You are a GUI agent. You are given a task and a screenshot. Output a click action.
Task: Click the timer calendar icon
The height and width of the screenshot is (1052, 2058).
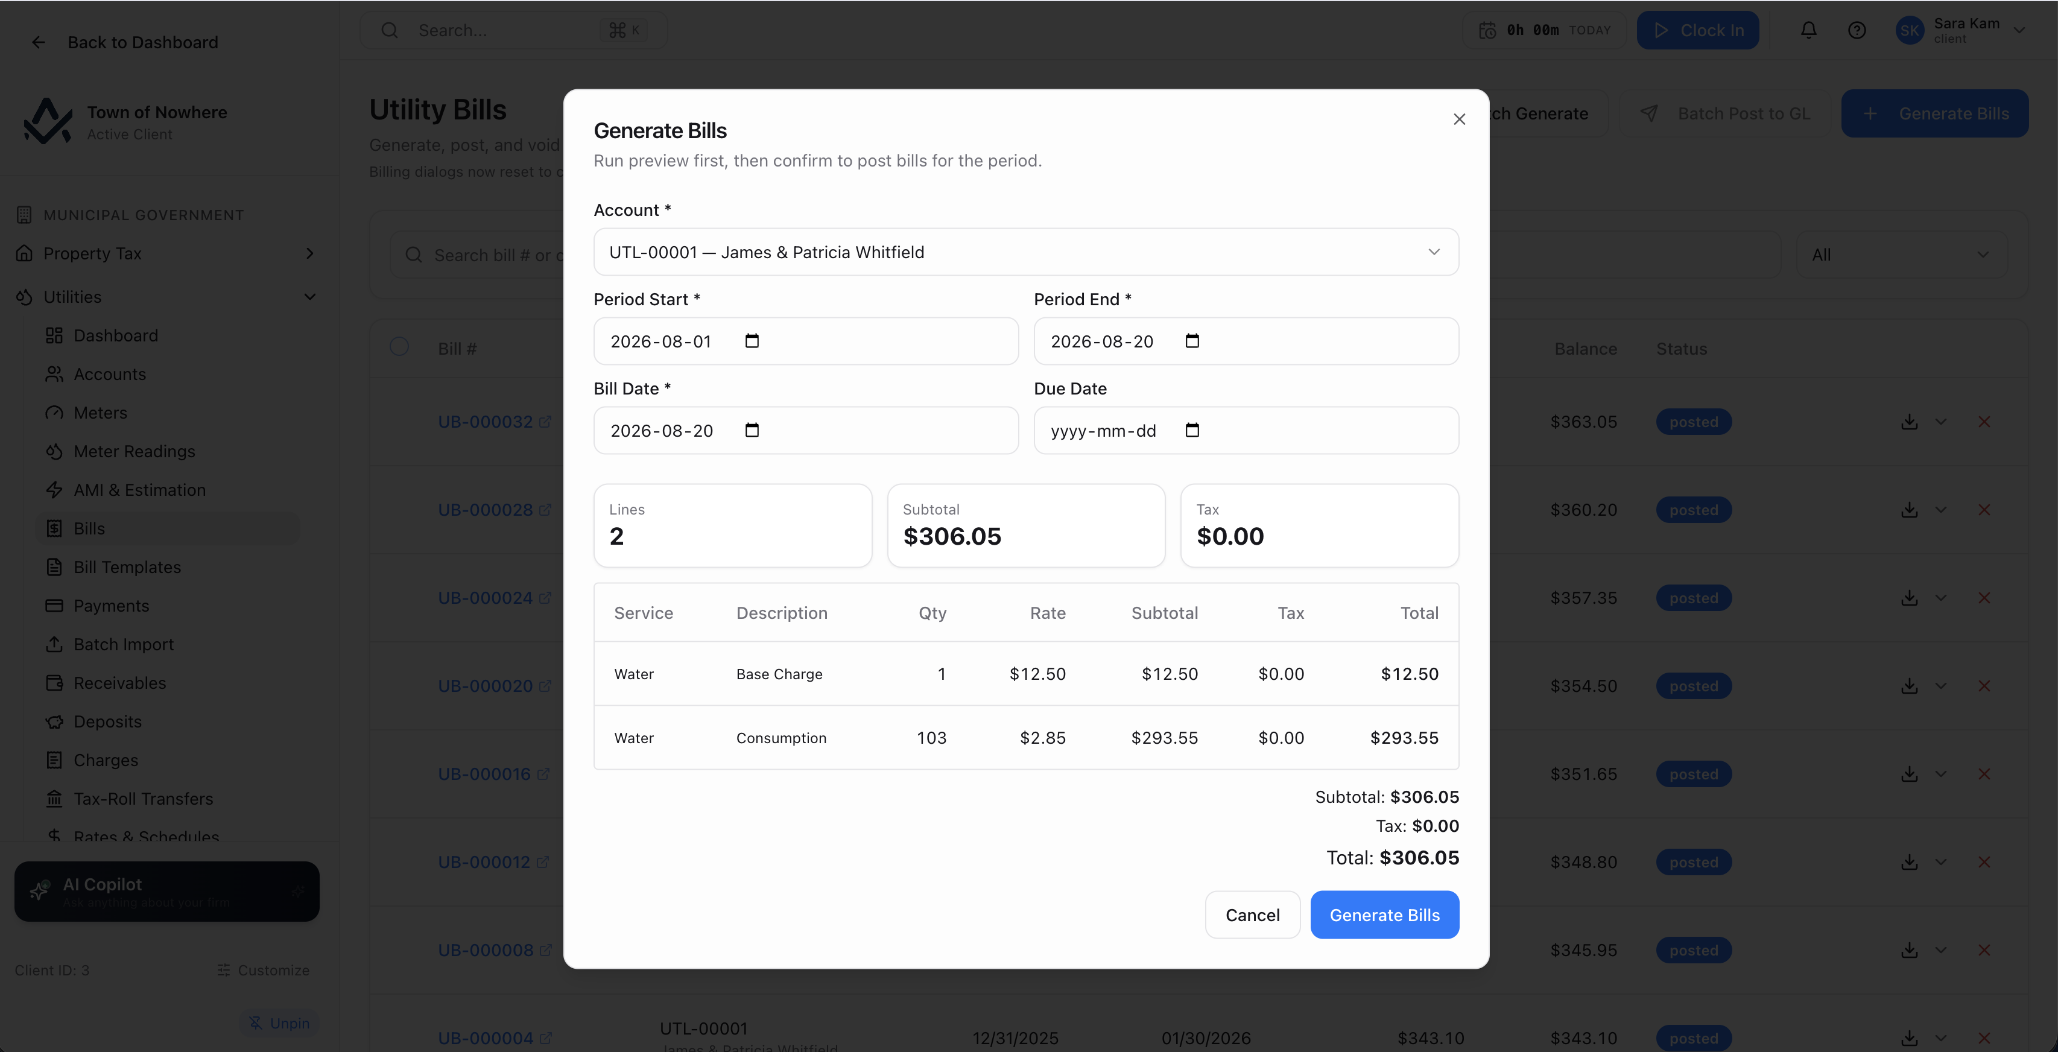click(x=1487, y=30)
